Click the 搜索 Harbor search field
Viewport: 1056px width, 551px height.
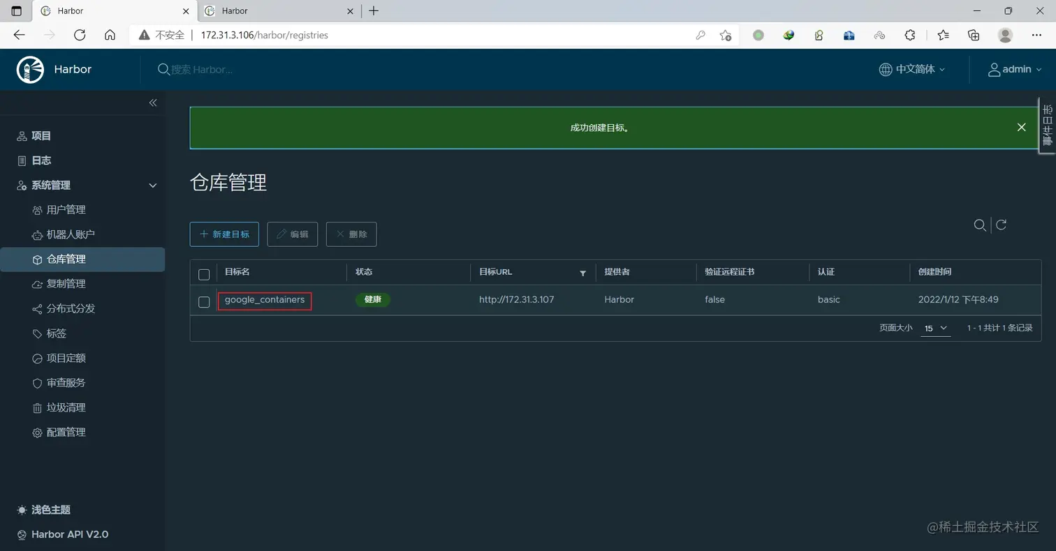[x=203, y=69]
